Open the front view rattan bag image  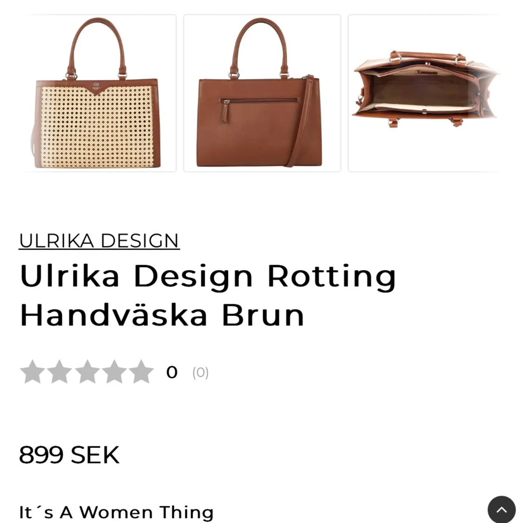click(98, 93)
